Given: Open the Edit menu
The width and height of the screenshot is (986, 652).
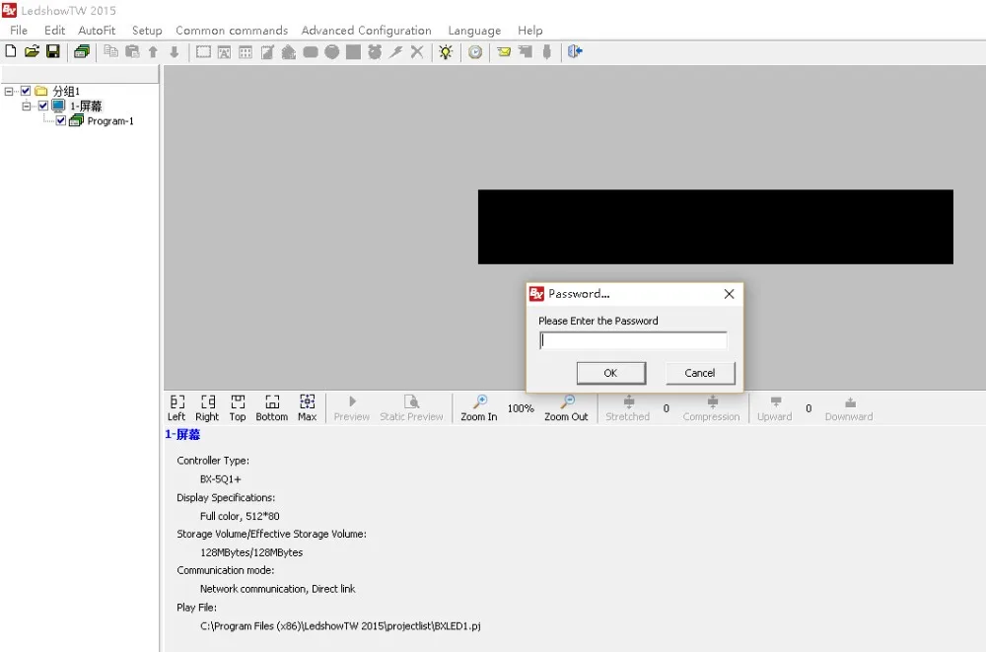Looking at the screenshot, I should click(x=54, y=31).
